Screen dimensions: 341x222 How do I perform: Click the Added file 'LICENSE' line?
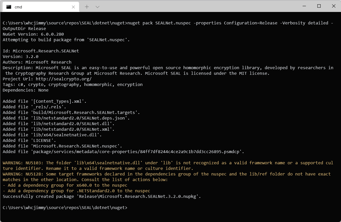(29, 140)
